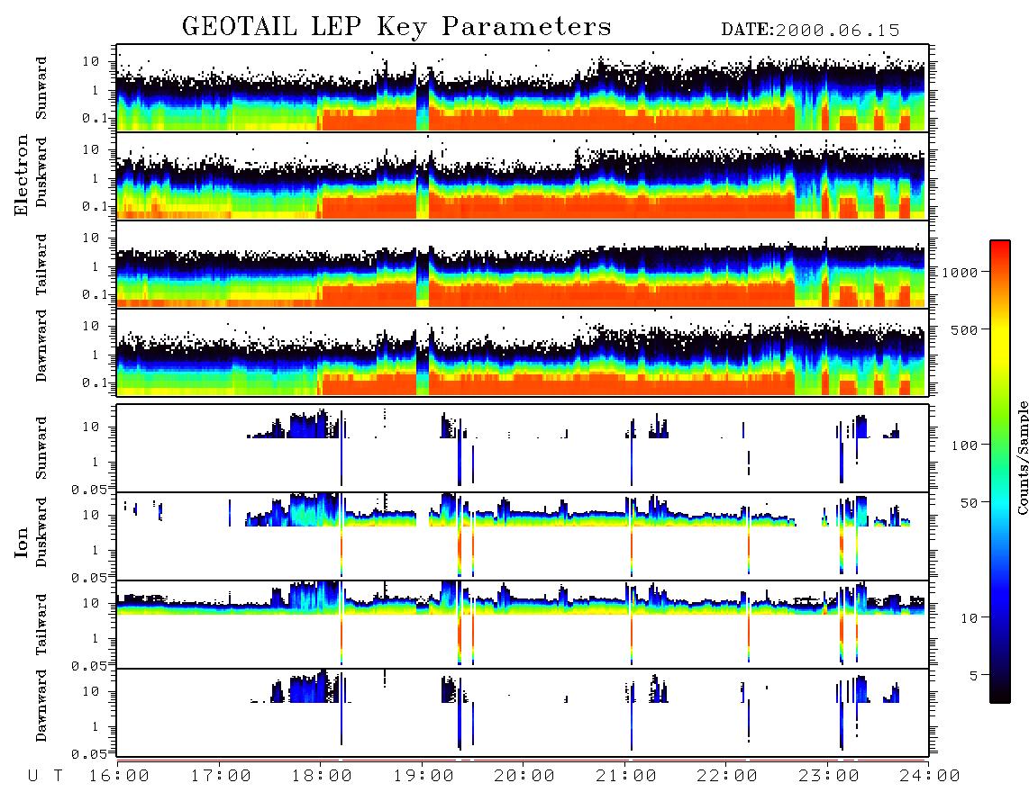This screenshot has width=1029, height=792.
Task: Click the "0.1" tick of Electron Dawnward panel
Action: tap(96, 382)
